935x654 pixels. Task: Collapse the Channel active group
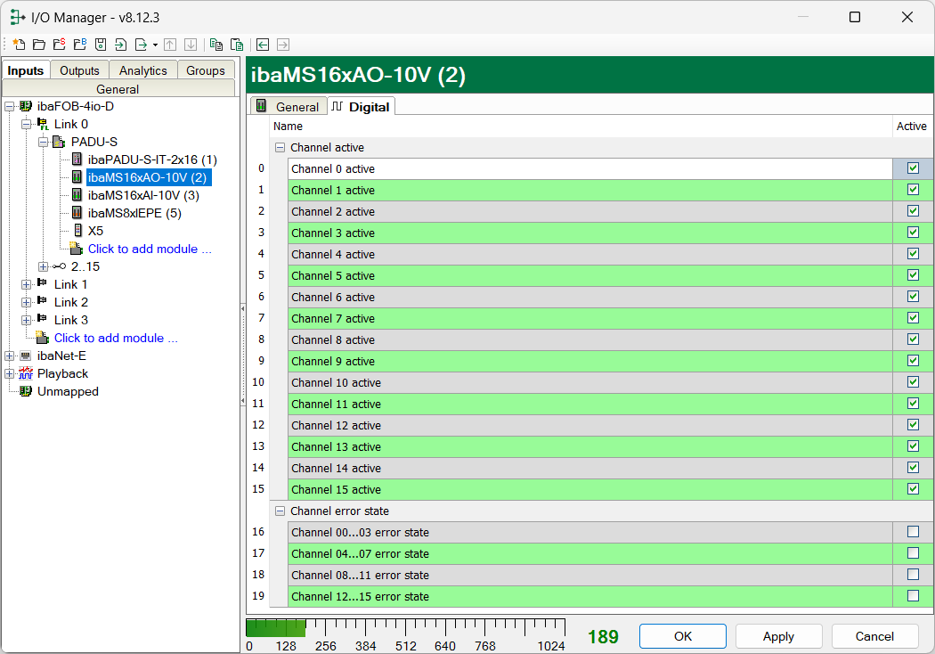280,148
